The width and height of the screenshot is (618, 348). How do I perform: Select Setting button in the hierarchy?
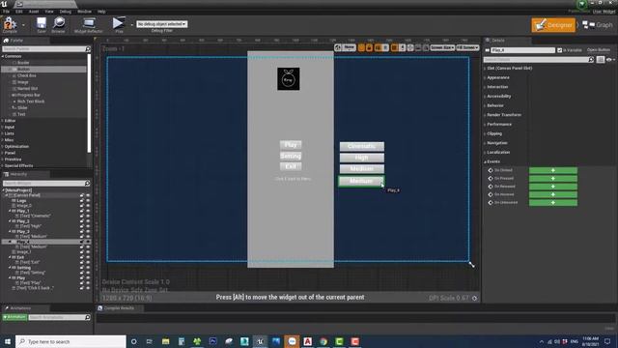[x=23, y=268]
